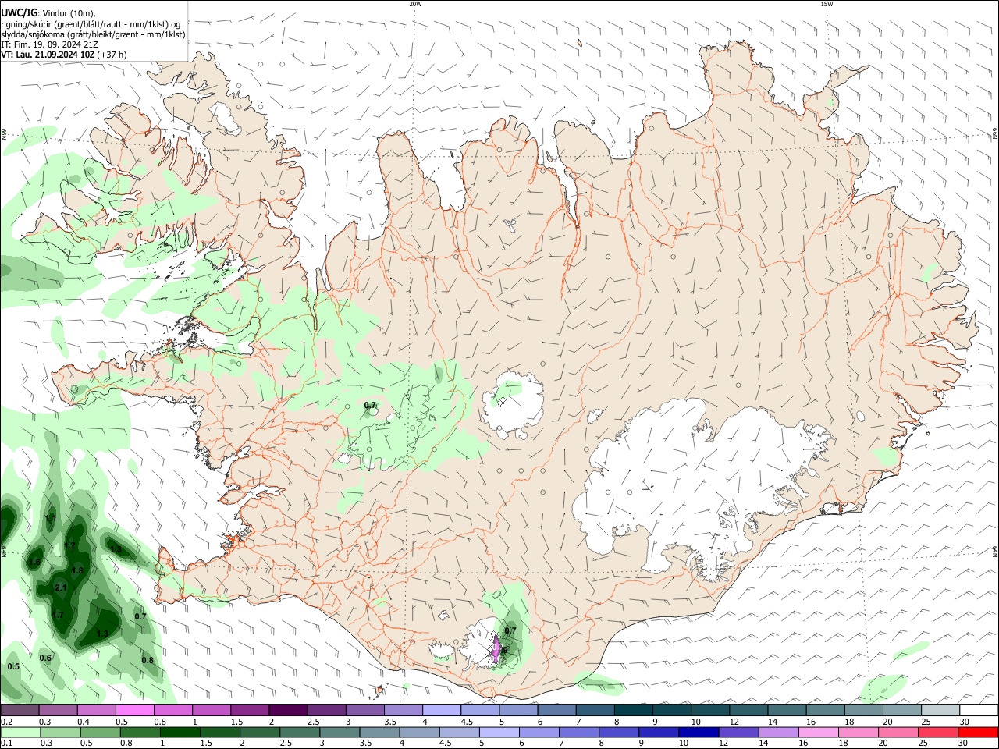Click the round white Hofsjökull glacier area
Image resolution: width=999 pixels, height=749 pixels.
click(x=513, y=405)
